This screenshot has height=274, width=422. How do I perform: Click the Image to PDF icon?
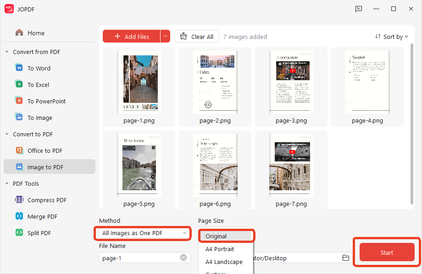(x=19, y=167)
